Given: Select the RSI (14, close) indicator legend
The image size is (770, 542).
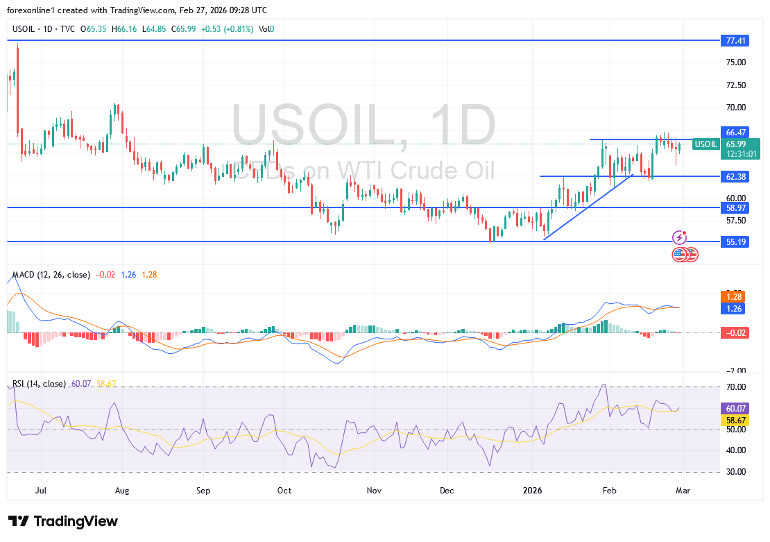Looking at the screenshot, I should click(39, 384).
